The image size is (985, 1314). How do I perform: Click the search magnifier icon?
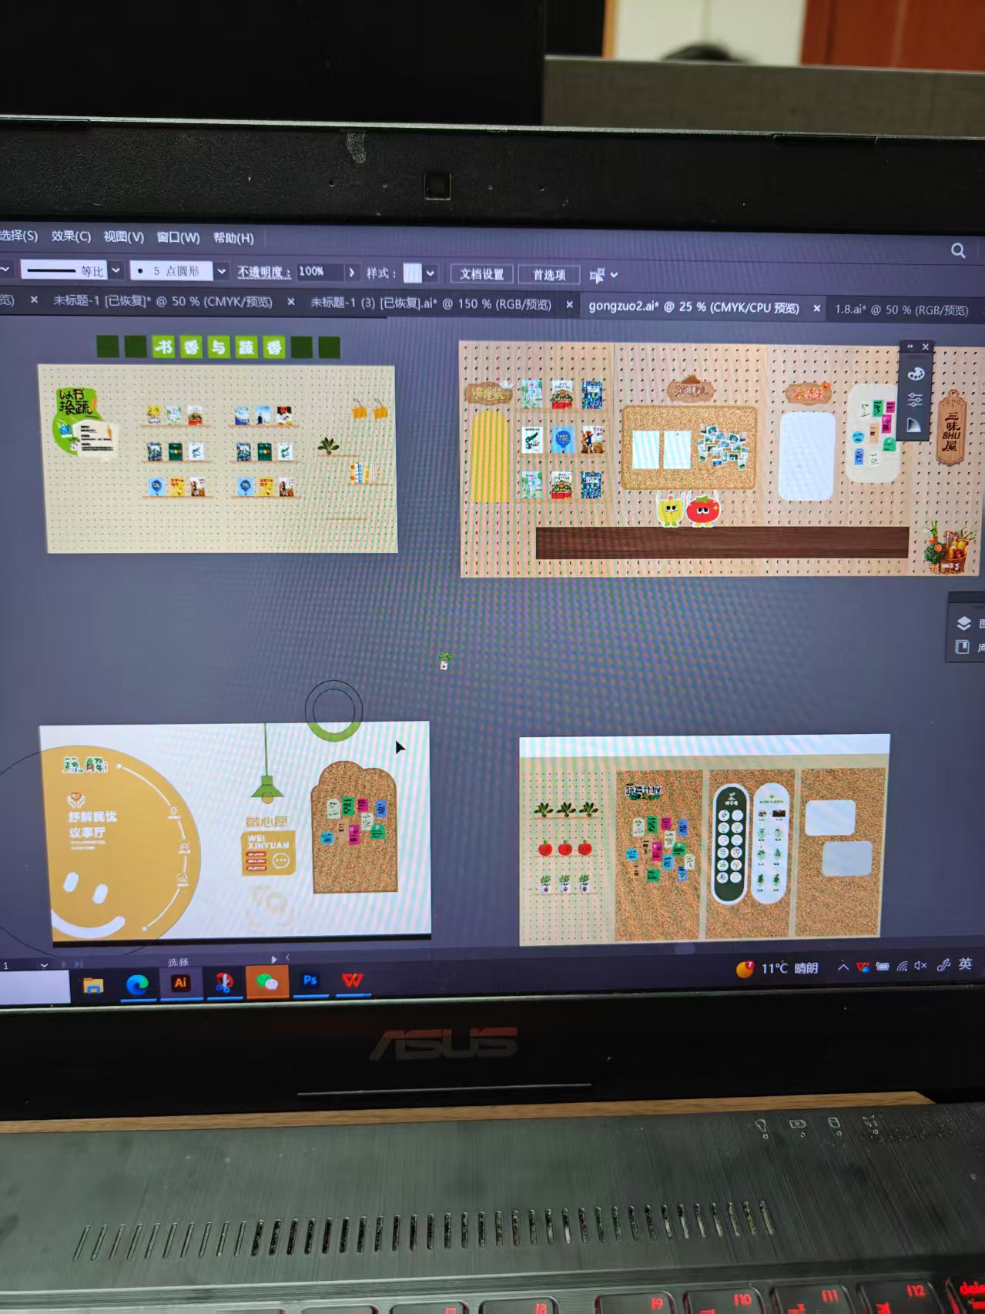958,250
